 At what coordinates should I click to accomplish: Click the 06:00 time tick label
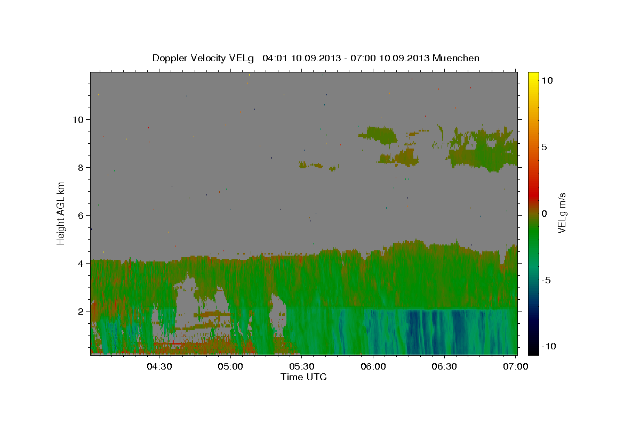click(373, 367)
